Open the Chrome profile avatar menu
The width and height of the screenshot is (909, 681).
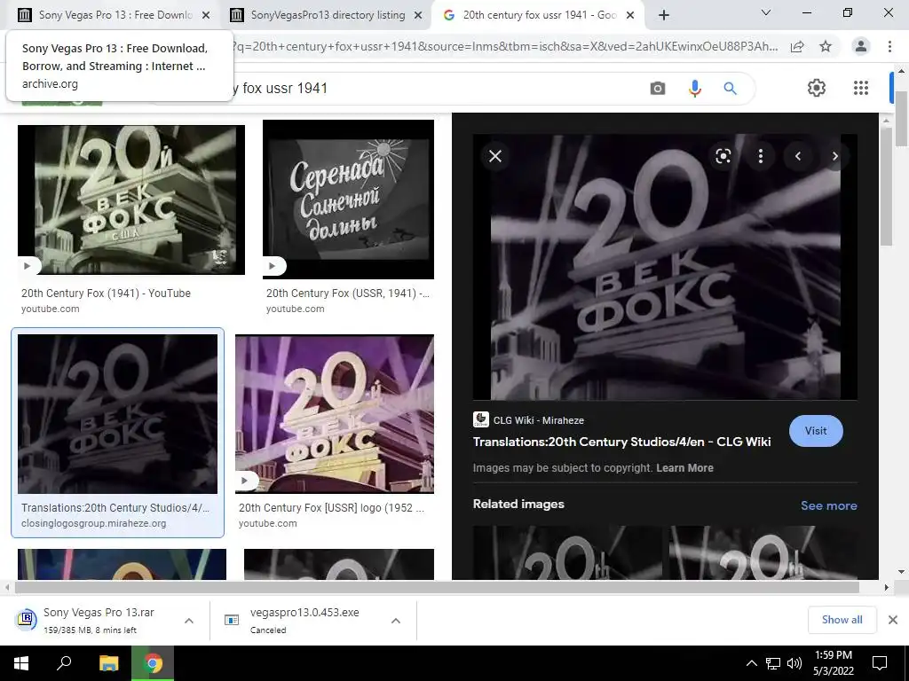(861, 46)
